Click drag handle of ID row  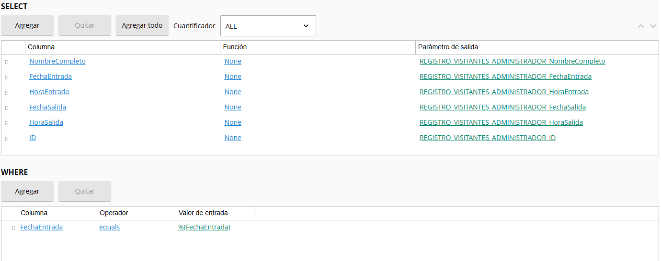(x=6, y=139)
